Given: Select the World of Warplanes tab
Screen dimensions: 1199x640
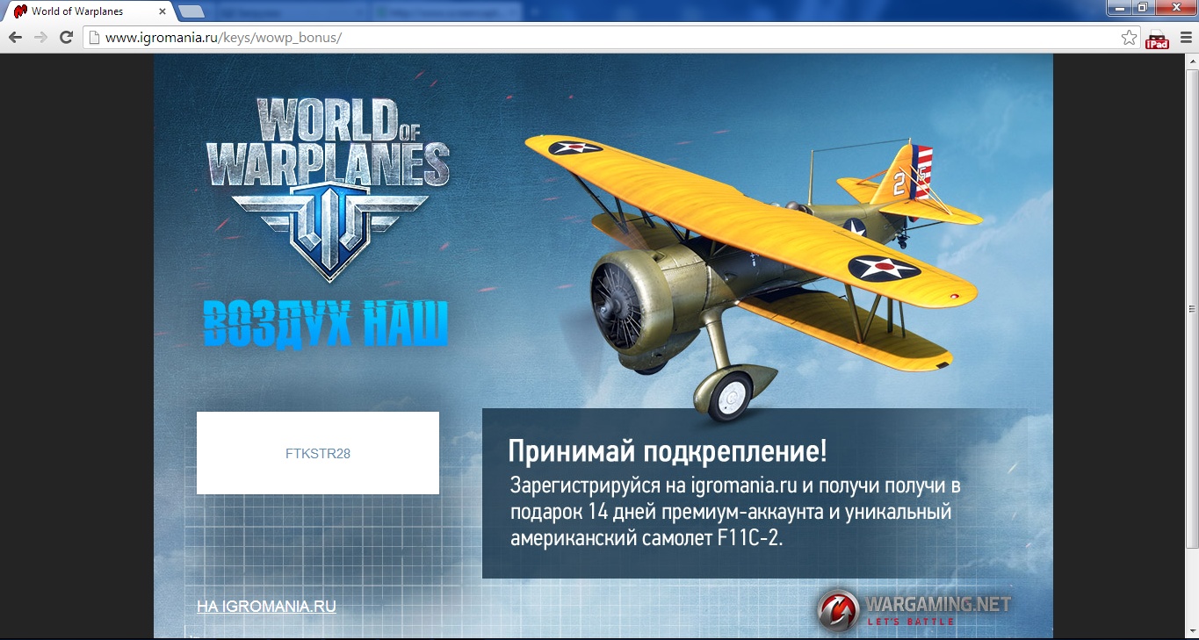Looking at the screenshot, I should pyautogui.click(x=88, y=11).
